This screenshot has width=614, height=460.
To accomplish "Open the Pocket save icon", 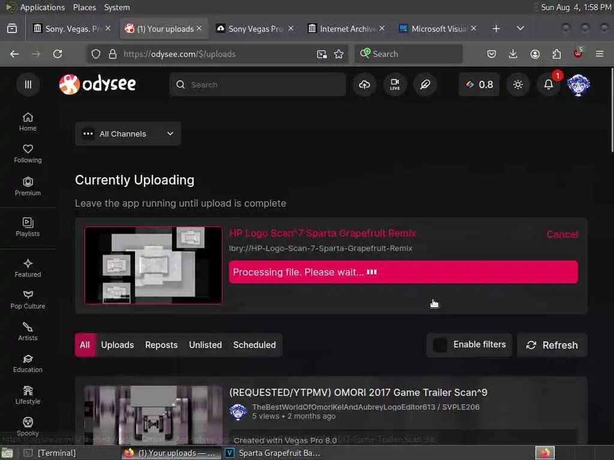I will pos(492,54).
